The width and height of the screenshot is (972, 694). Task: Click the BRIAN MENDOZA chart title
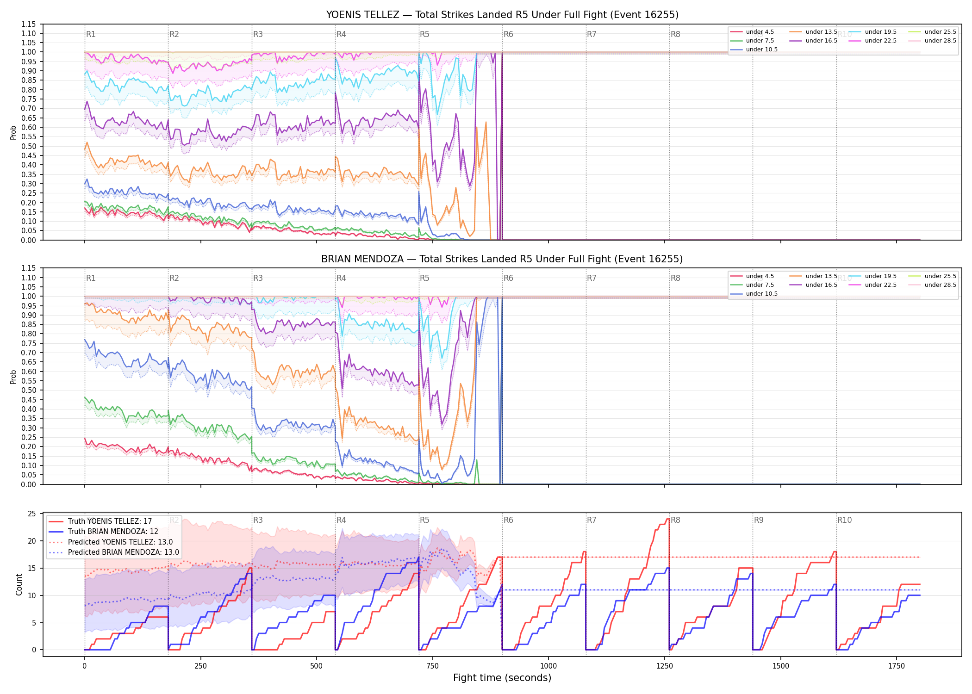click(x=502, y=259)
